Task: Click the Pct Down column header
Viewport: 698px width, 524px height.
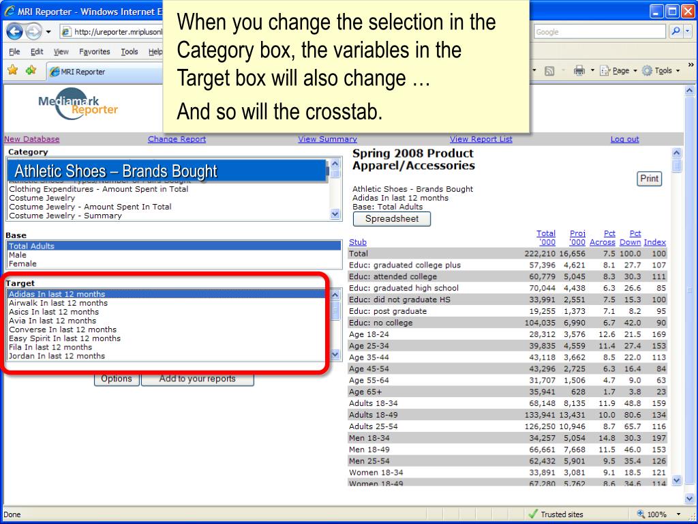Action: 630,237
